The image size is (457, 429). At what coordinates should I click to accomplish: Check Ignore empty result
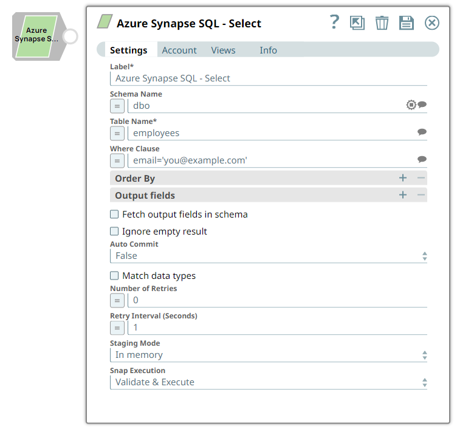pyautogui.click(x=114, y=232)
